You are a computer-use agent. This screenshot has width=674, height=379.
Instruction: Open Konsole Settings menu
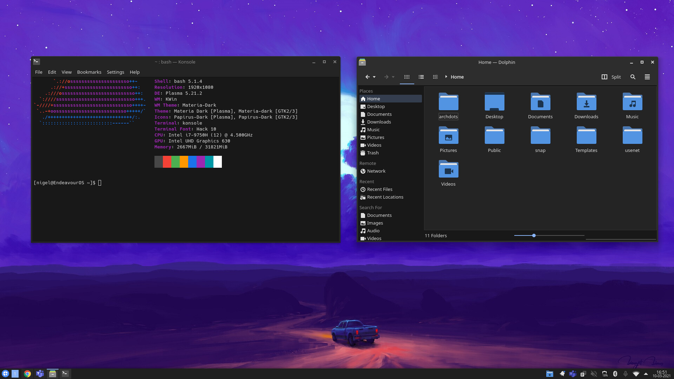point(115,72)
